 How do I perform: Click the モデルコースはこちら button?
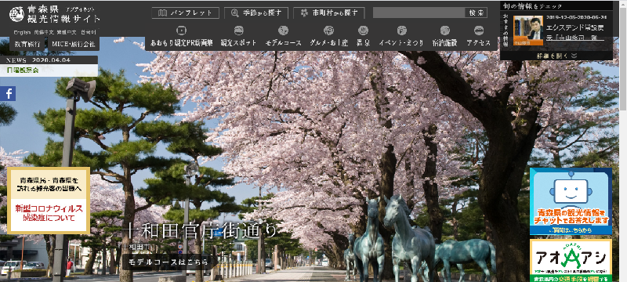[x=169, y=262]
